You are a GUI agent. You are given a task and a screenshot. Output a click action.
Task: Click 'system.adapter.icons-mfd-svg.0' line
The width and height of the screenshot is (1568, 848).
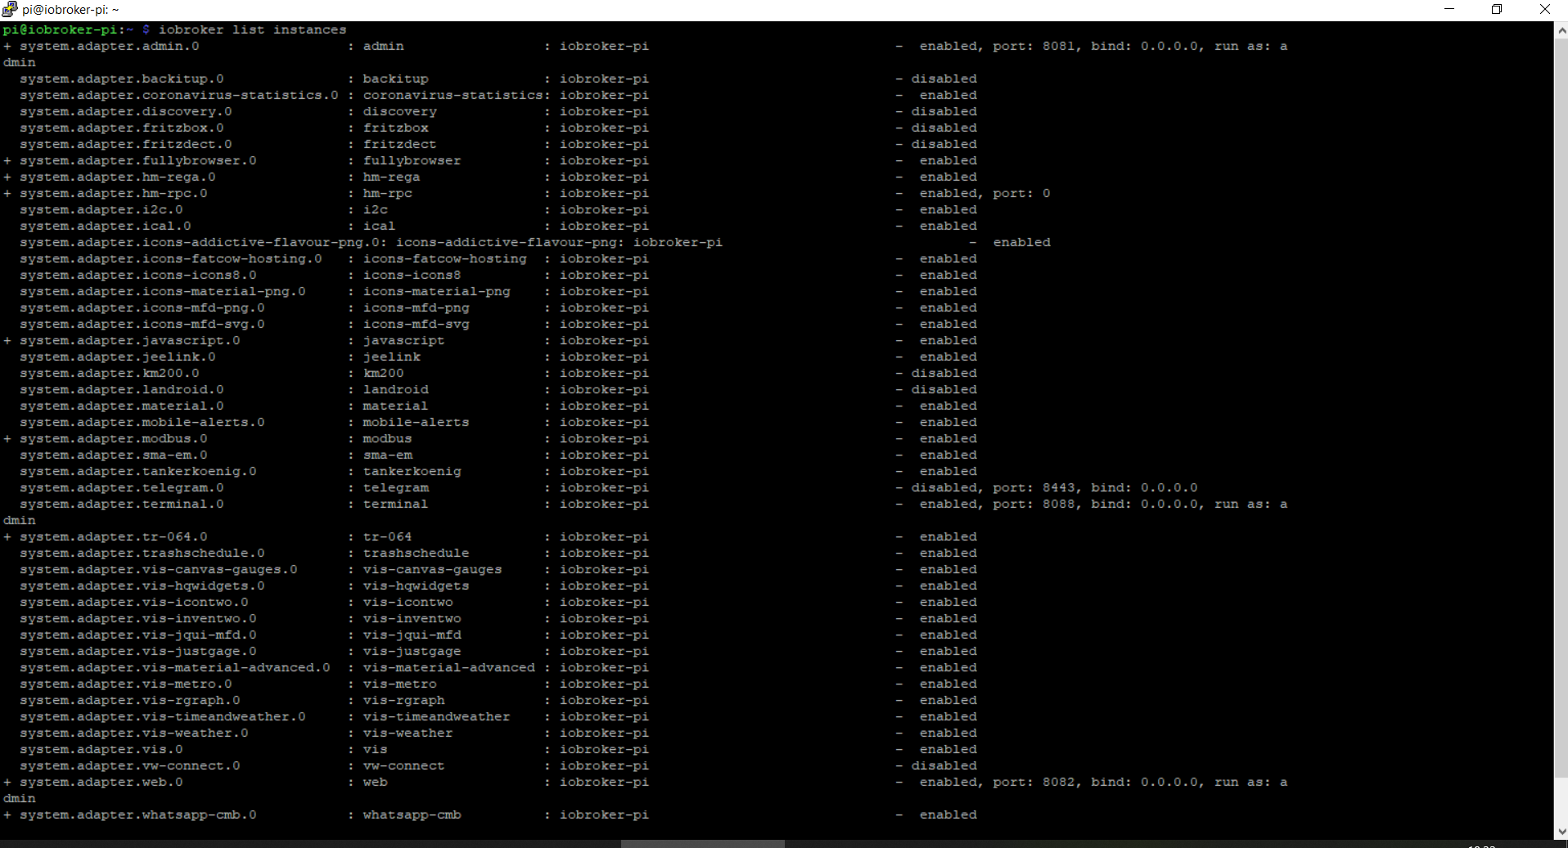(x=142, y=325)
